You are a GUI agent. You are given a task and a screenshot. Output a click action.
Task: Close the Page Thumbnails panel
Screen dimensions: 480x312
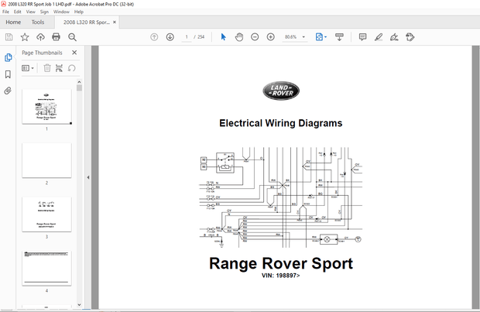[74, 53]
